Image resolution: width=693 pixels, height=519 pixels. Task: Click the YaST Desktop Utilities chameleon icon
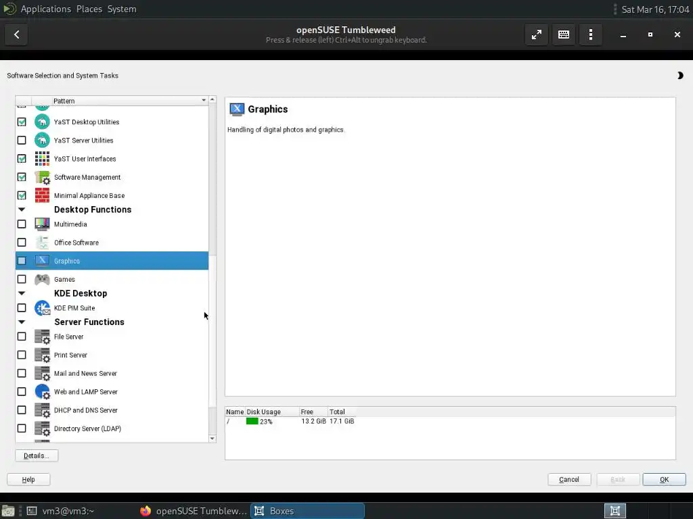pyautogui.click(x=42, y=122)
